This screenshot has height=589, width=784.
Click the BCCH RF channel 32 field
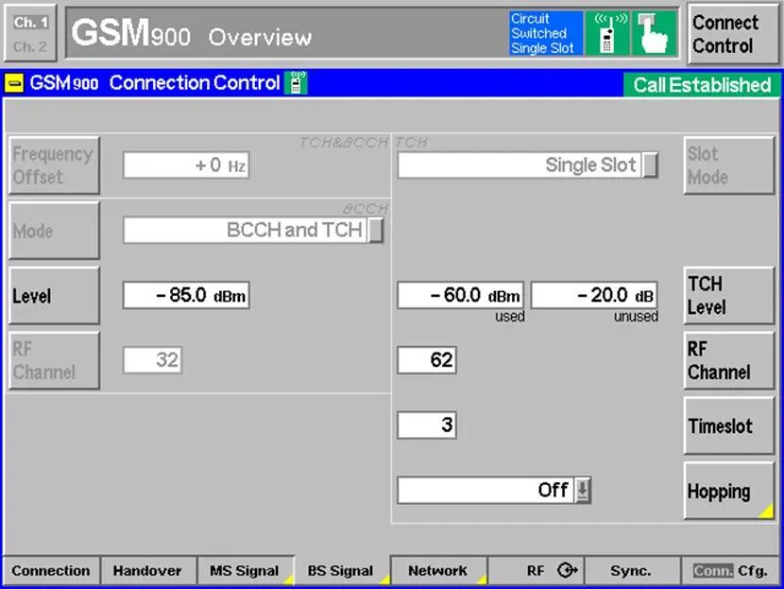pos(152,360)
